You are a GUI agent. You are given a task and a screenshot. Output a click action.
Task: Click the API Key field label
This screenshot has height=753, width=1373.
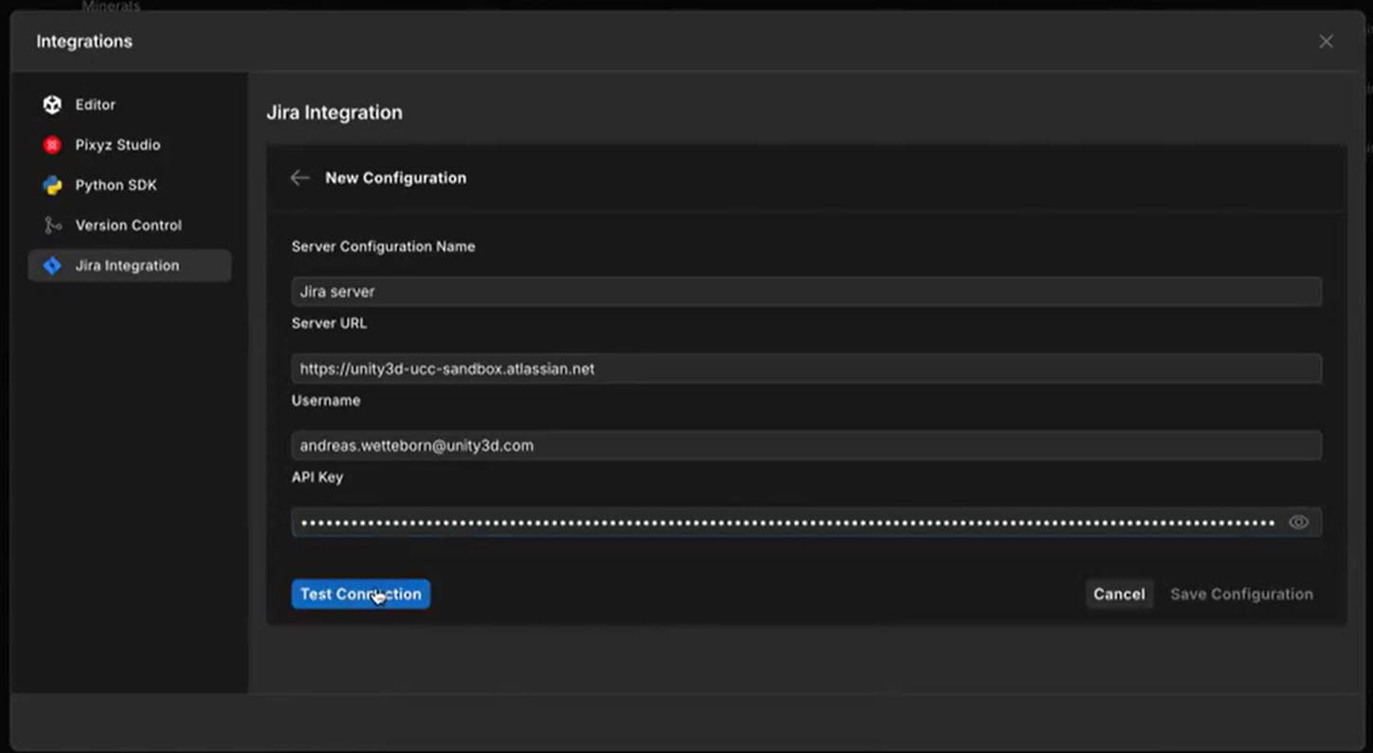coord(317,477)
